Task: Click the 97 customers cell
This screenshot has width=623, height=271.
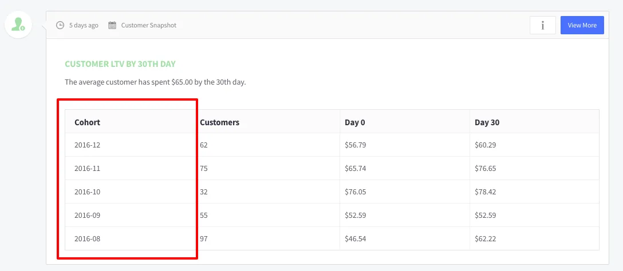Action: click(x=204, y=239)
